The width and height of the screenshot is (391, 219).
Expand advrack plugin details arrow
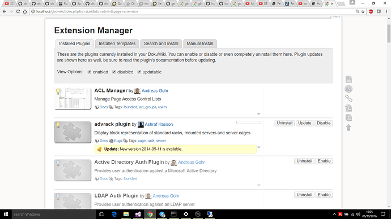(258, 147)
